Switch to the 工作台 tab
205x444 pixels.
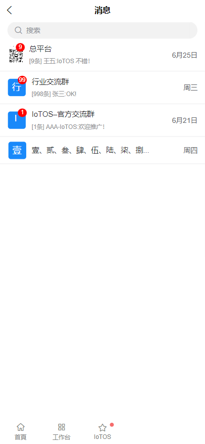pyautogui.click(x=62, y=431)
